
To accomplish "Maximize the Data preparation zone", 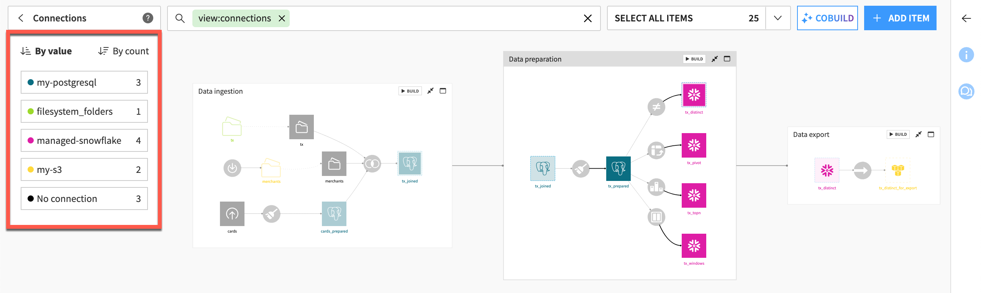I will (727, 59).
